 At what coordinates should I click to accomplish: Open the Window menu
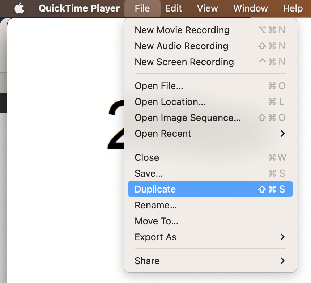tap(250, 8)
